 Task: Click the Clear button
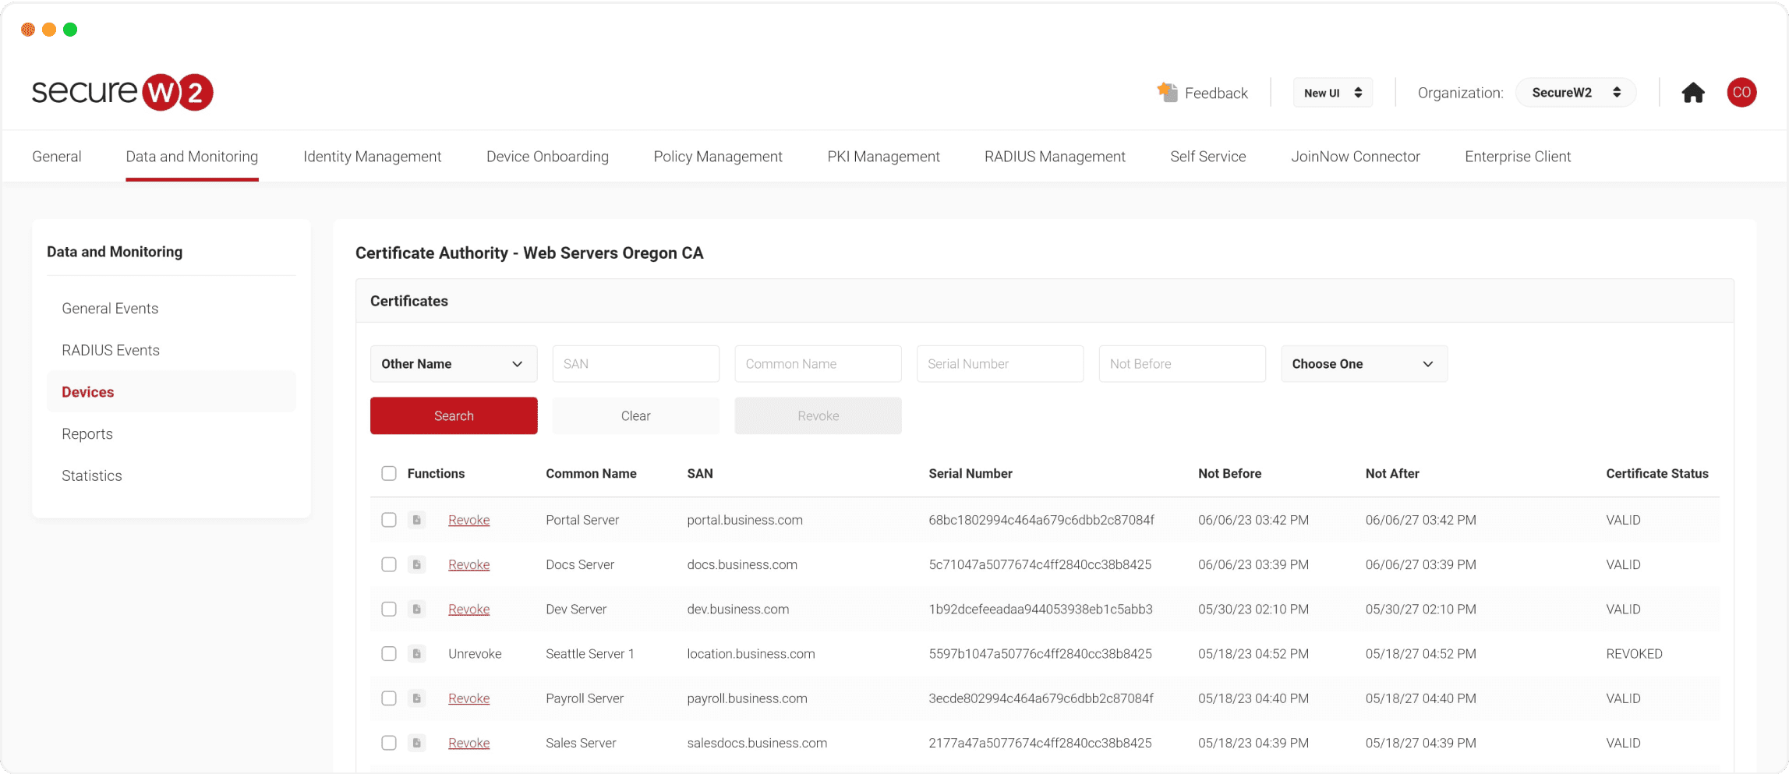(x=635, y=415)
